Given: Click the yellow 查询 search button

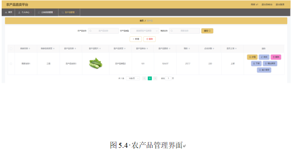Looking at the screenshot, I should (x=207, y=31).
